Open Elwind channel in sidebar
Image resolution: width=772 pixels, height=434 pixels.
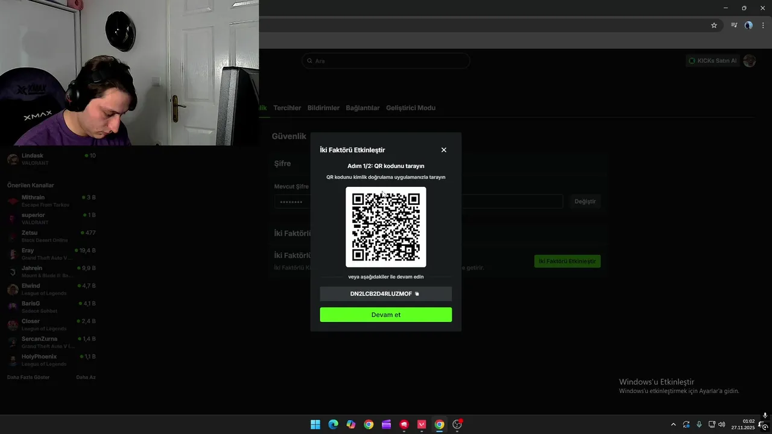coord(51,289)
